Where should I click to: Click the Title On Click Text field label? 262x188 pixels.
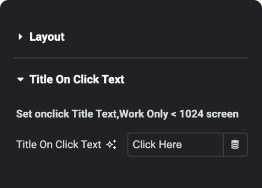[x=59, y=145]
